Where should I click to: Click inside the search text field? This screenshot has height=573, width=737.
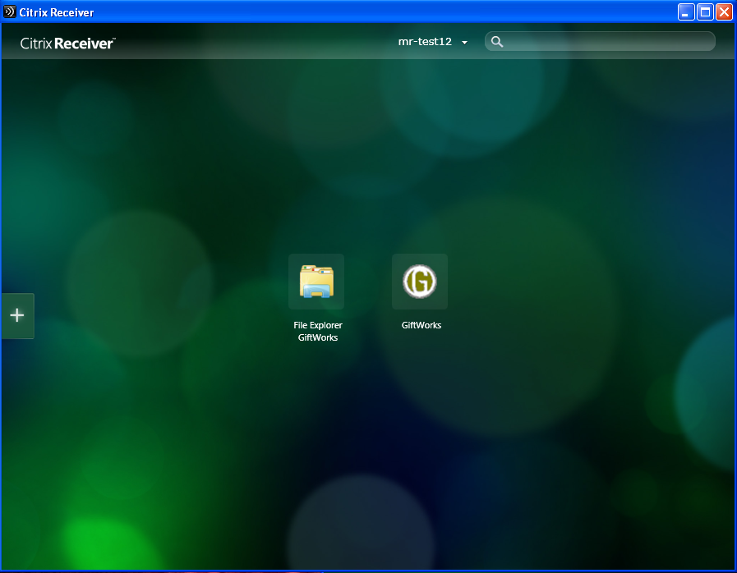(x=608, y=42)
